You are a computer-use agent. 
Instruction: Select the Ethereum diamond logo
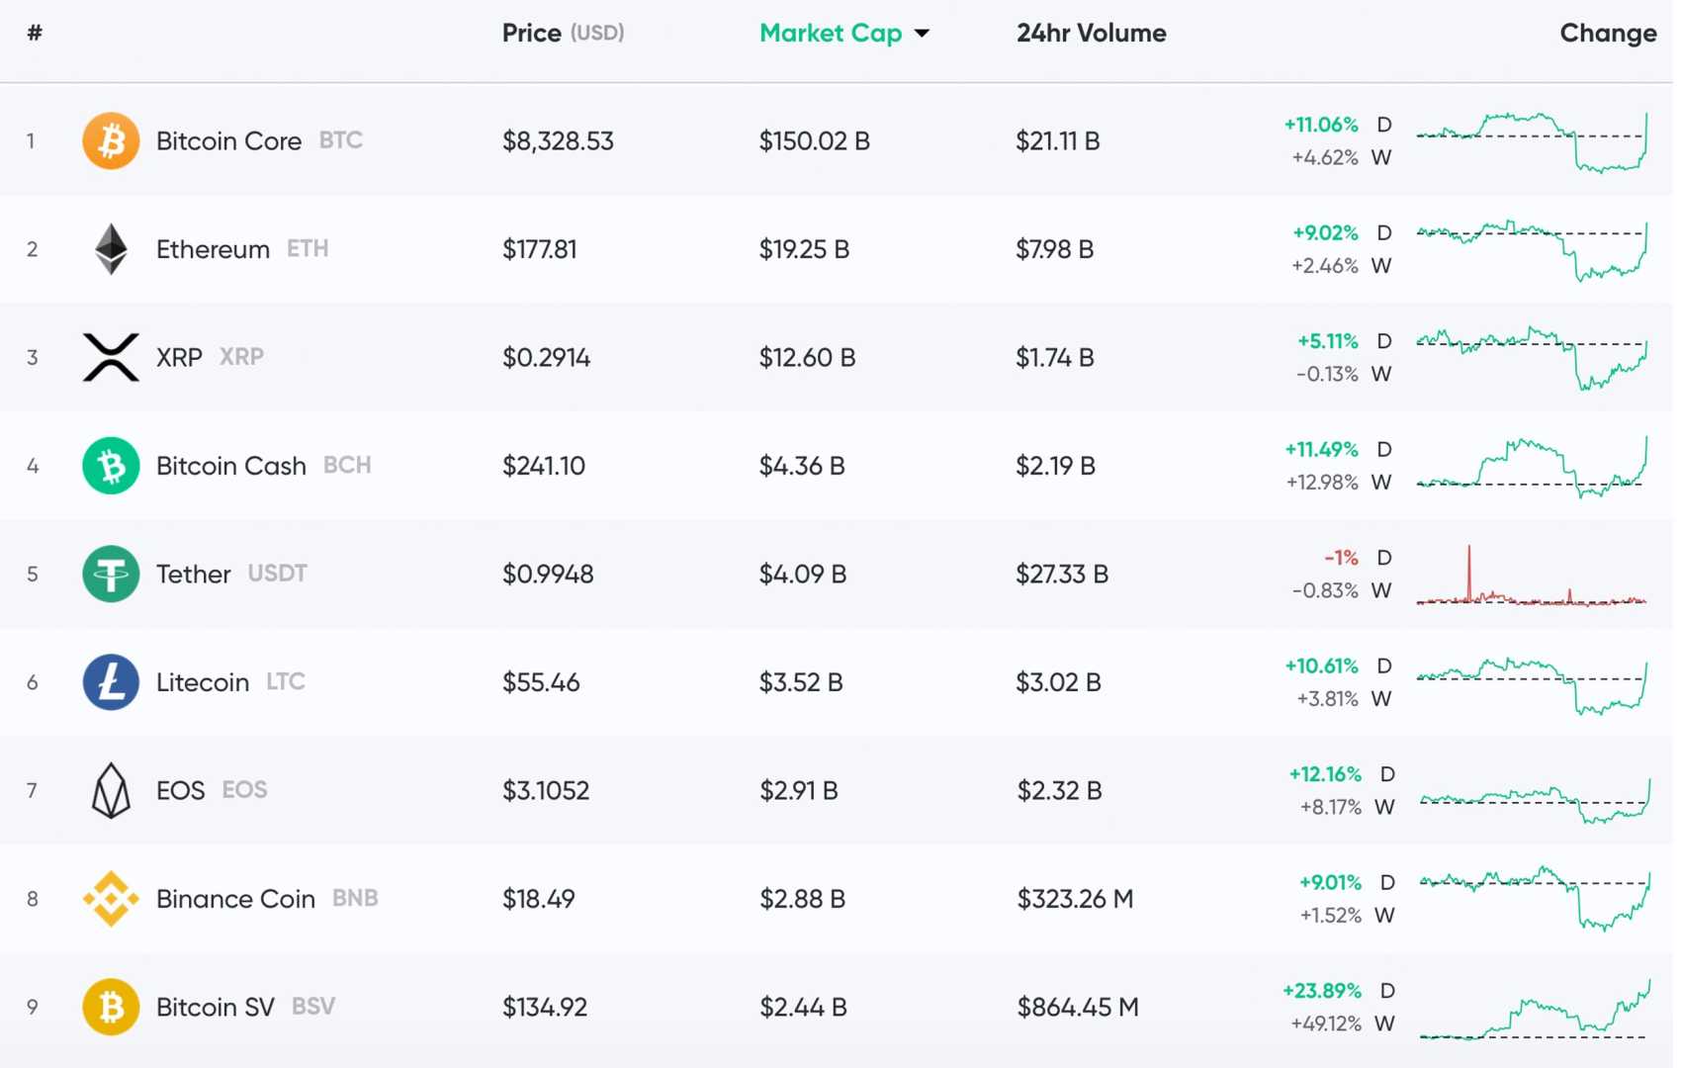111,249
